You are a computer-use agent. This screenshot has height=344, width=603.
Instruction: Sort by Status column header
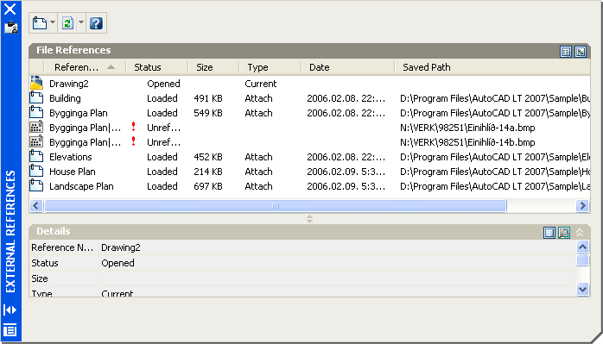[x=157, y=67]
